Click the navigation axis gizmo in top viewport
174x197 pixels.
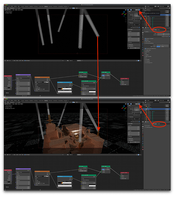pyautogui.click(x=124, y=14)
